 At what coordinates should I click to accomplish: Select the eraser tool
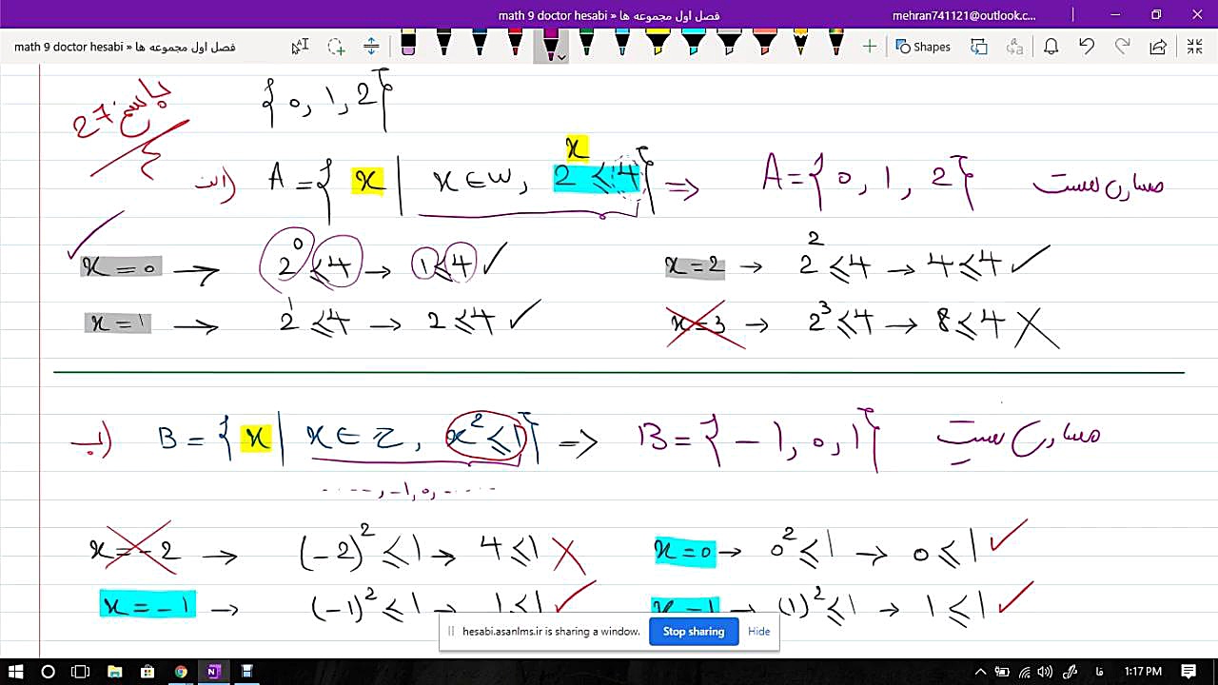408,44
